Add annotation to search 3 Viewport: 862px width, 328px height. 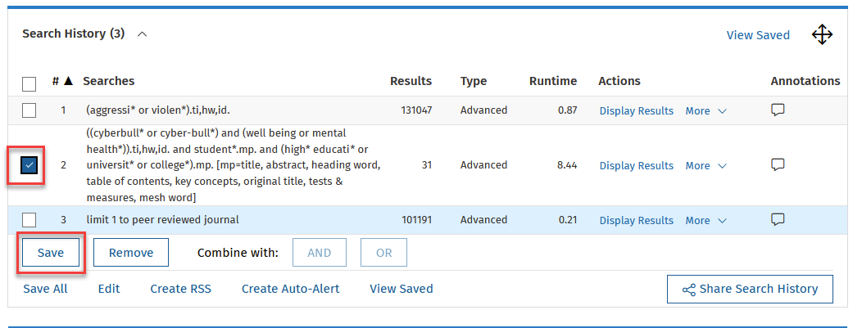click(778, 219)
